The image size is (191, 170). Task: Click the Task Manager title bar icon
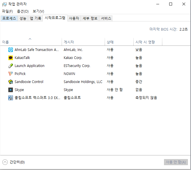click(4, 4)
